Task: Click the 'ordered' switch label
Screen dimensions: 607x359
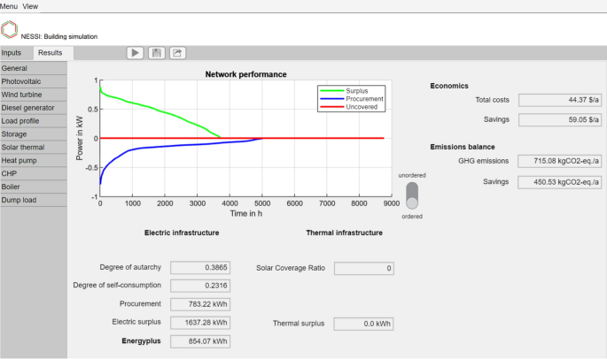Action: point(412,217)
